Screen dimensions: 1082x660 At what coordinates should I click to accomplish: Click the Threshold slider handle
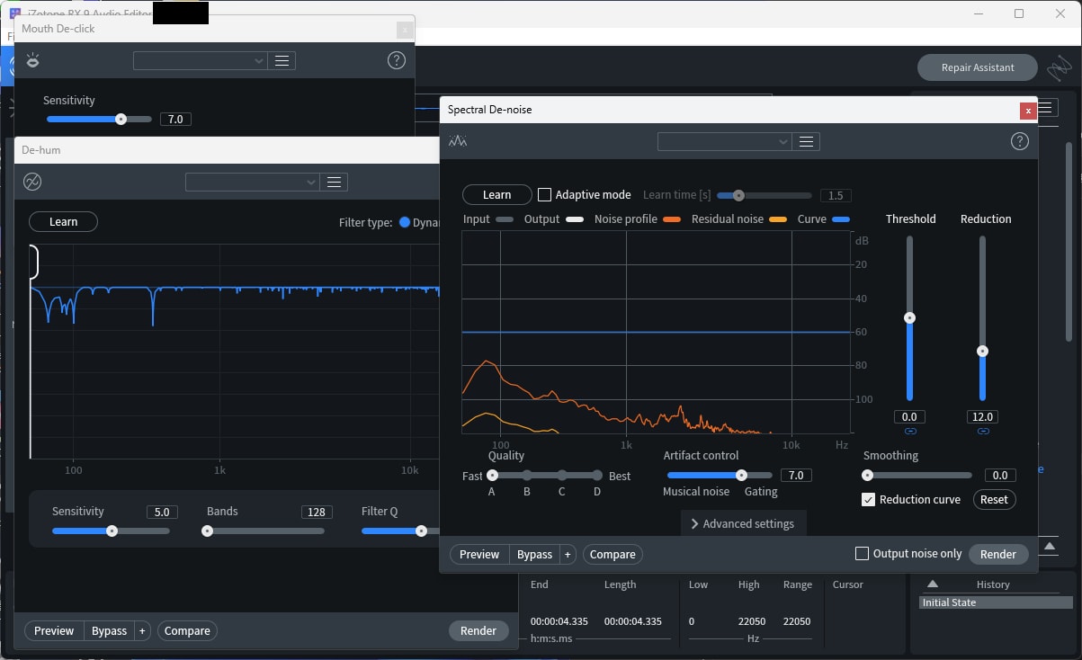coord(910,317)
